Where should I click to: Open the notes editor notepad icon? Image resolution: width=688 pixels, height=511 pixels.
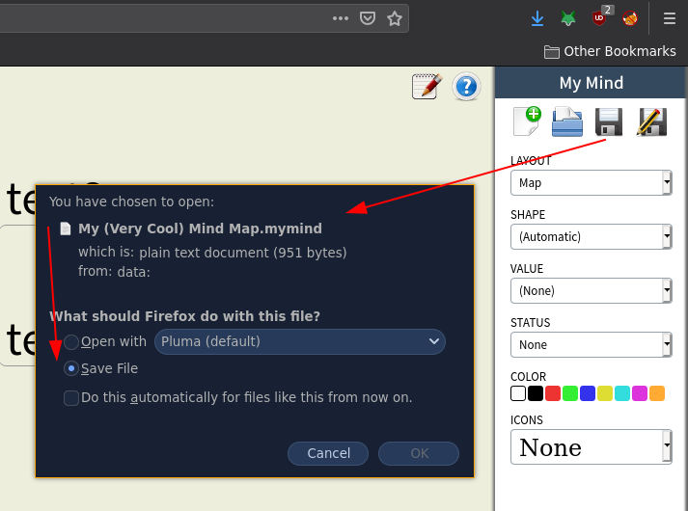pos(427,87)
